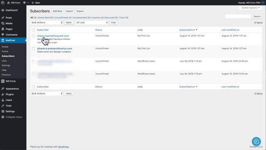Click the Settings sliders icon

(x=3, y=111)
